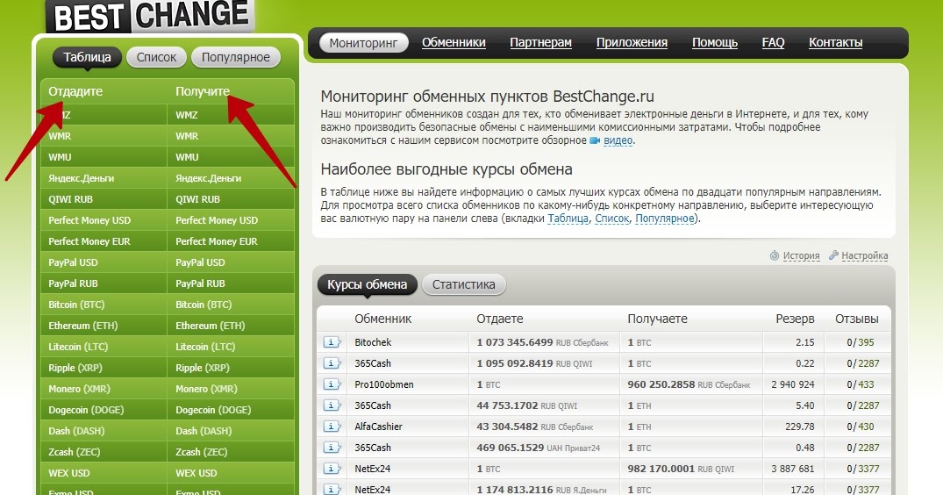
Task: Select Dash (DASH) in the Получите column
Action: point(231,431)
